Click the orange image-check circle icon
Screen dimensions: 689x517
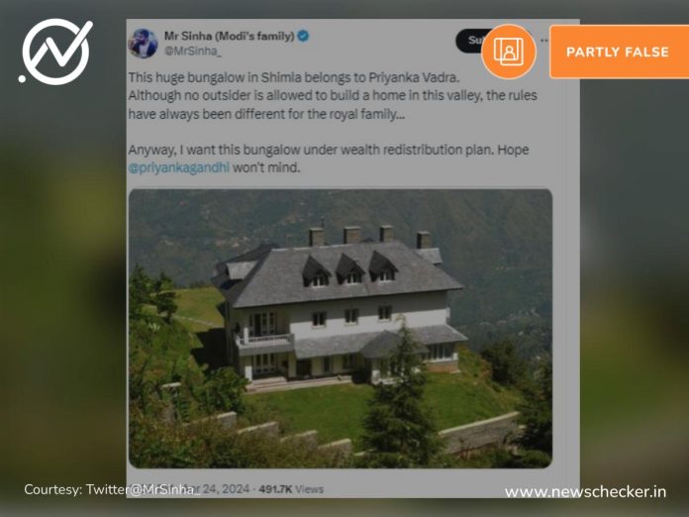[x=509, y=52]
